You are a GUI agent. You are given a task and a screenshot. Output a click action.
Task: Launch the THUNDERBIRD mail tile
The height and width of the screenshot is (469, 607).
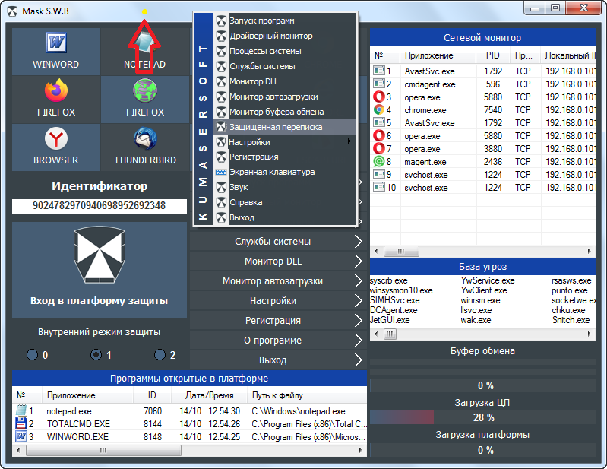145,147
